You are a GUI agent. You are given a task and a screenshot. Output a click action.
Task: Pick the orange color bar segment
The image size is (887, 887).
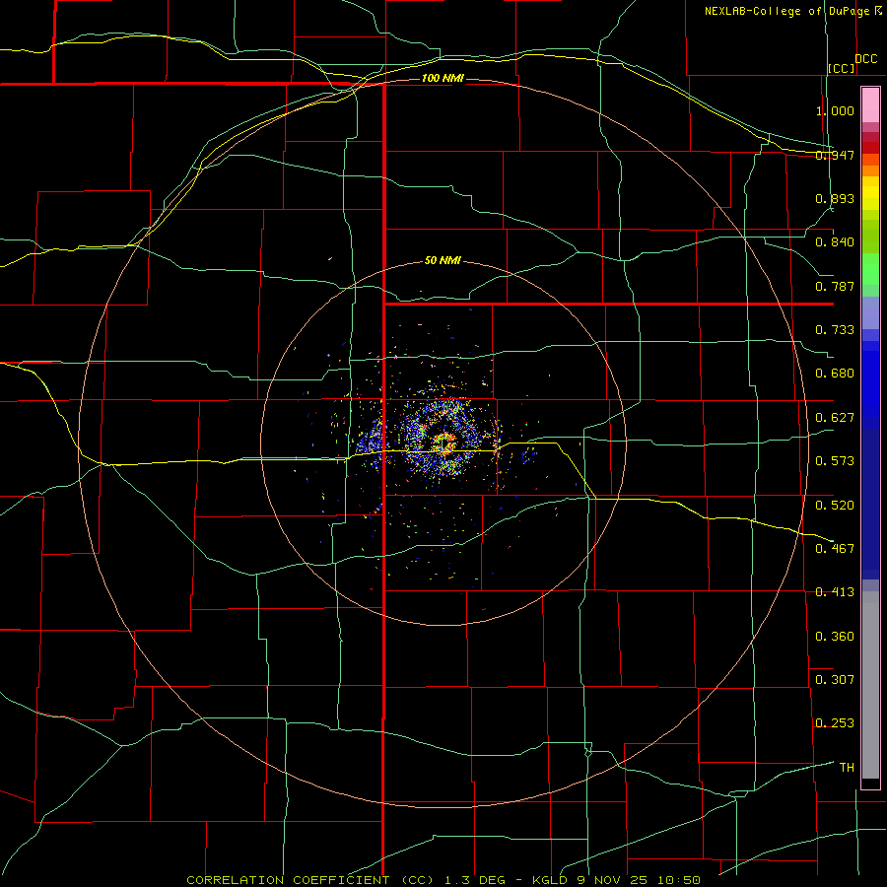point(870,171)
